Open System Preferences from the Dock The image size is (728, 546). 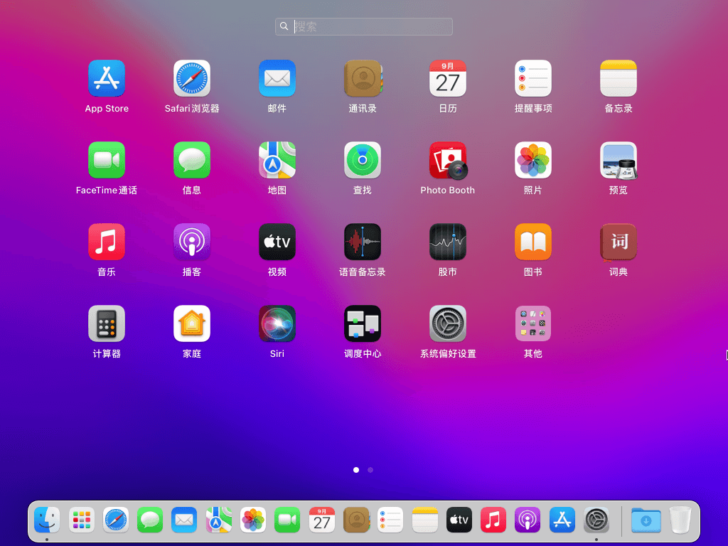(x=596, y=520)
